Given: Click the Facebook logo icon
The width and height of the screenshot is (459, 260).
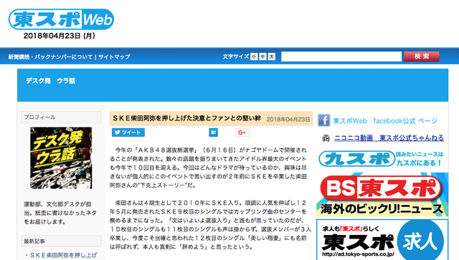Looking at the screenshot, I should 324,120.
